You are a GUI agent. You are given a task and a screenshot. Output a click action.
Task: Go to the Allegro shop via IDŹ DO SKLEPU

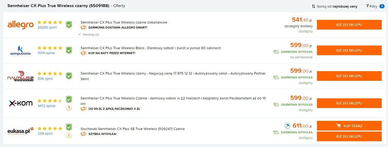[x=349, y=25]
